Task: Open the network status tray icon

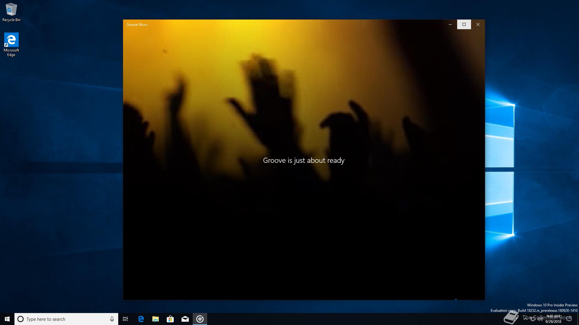Action: [x=533, y=319]
